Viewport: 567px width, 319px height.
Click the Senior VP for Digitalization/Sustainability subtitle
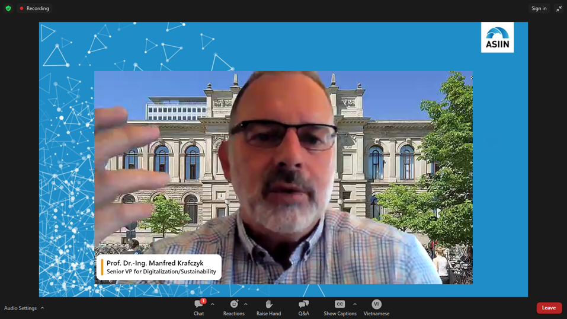click(161, 272)
